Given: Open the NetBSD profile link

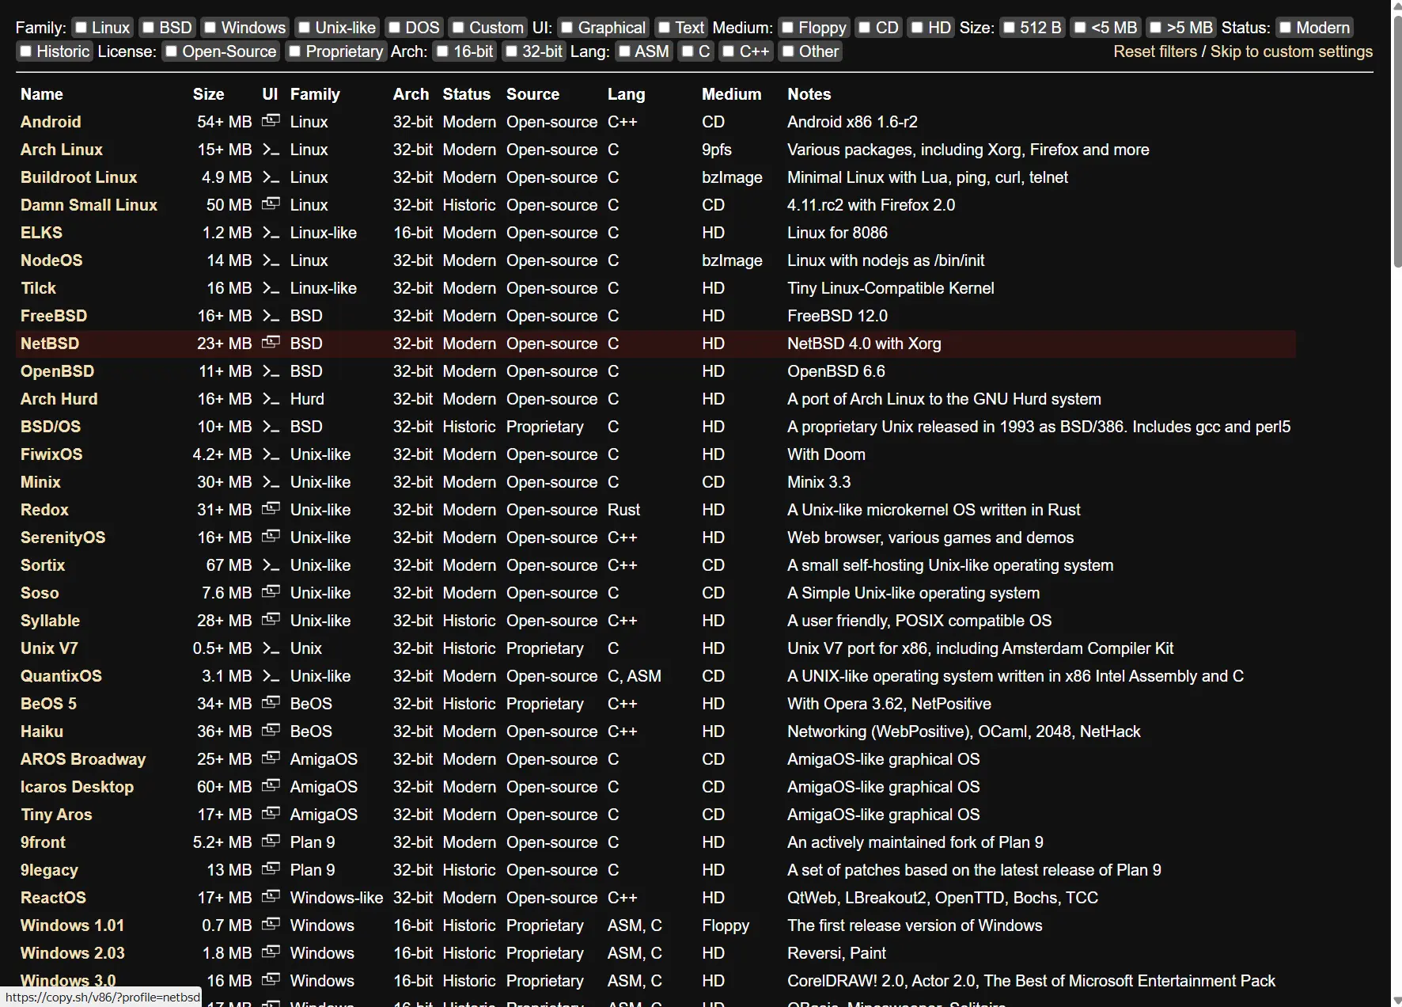Looking at the screenshot, I should pos(50,344).
